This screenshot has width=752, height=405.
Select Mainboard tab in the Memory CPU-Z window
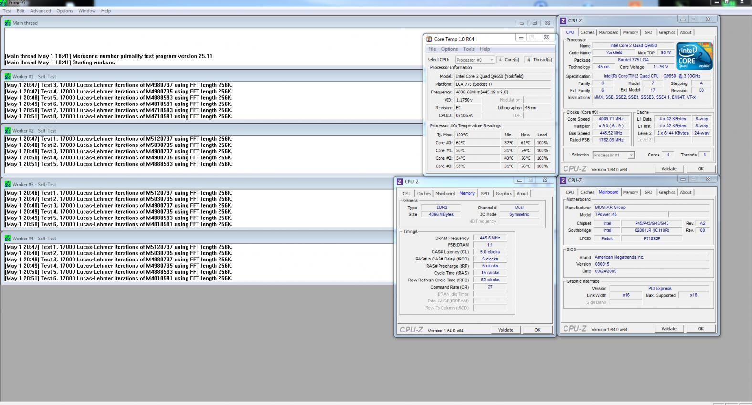(445, 194)
